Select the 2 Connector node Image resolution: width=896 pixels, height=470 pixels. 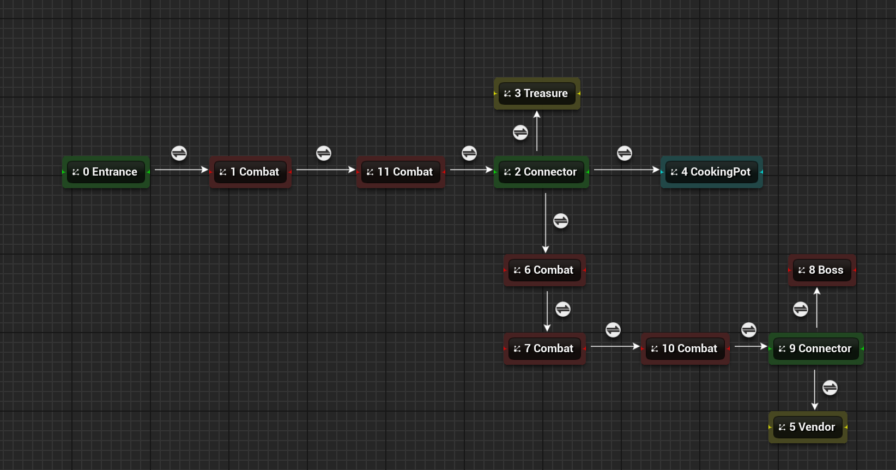click(542, 172)
